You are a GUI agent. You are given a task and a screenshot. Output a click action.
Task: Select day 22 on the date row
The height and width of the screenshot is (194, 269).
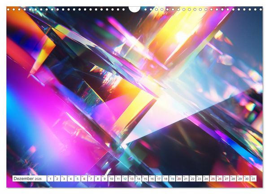coord(192,179)
